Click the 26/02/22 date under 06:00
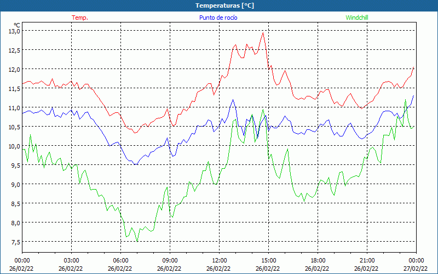The image size is (438, 274). (120, 269)
